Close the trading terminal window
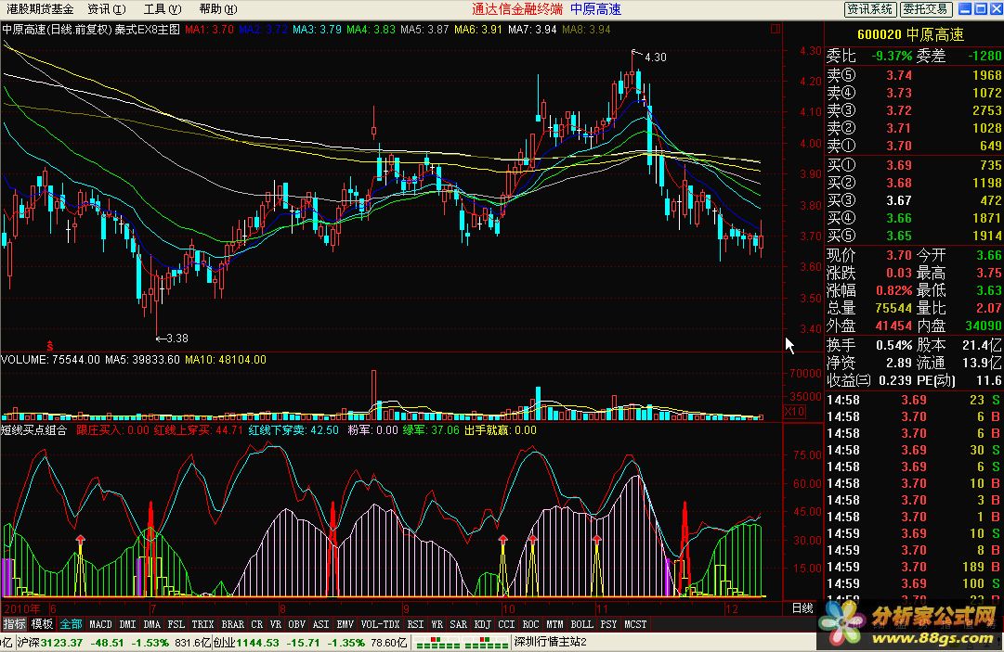 [996, 9]
